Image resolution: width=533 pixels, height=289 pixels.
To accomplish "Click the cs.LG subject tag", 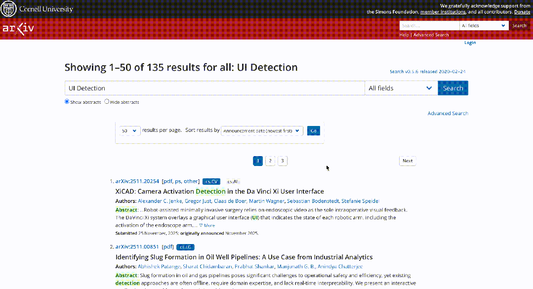I will [185, 247].
